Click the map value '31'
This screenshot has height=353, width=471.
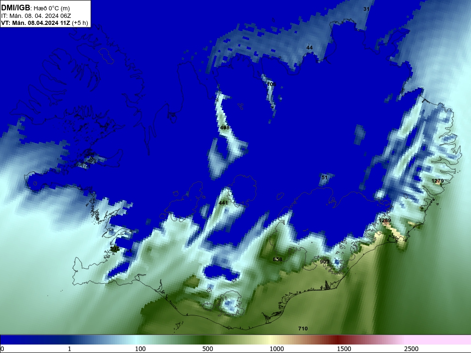pos(366,9)
